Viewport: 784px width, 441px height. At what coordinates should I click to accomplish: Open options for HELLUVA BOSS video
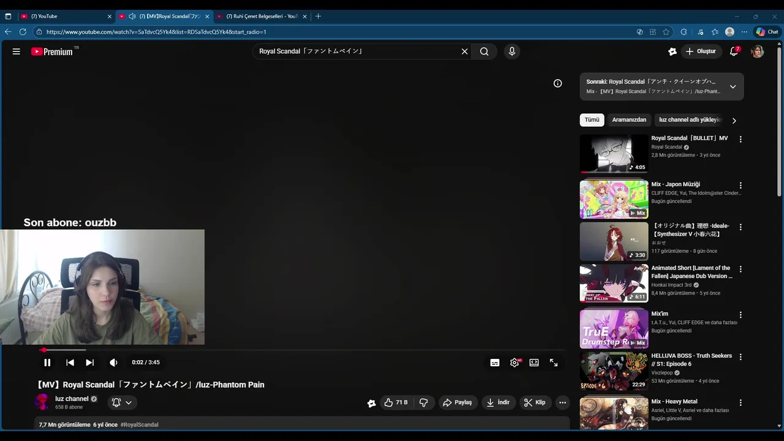tap(741, 357)
